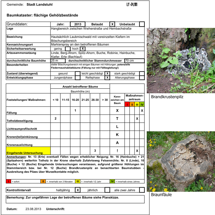
Task: Click the orange legend swatch for 3 Monaten
Action: pos(43,181)
